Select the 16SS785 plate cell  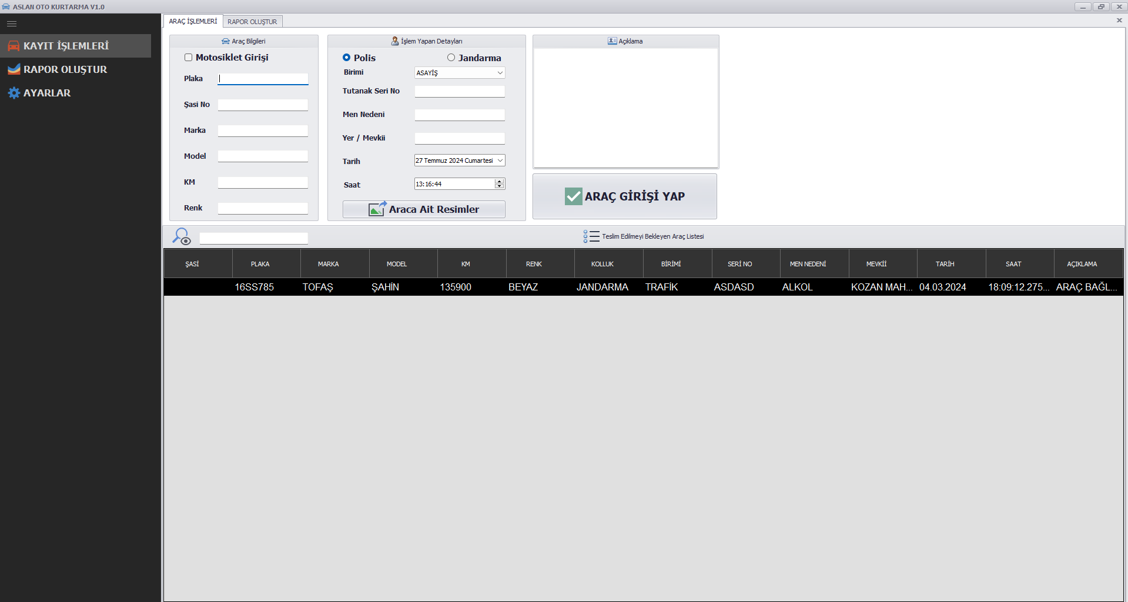[x=266, y=287]
